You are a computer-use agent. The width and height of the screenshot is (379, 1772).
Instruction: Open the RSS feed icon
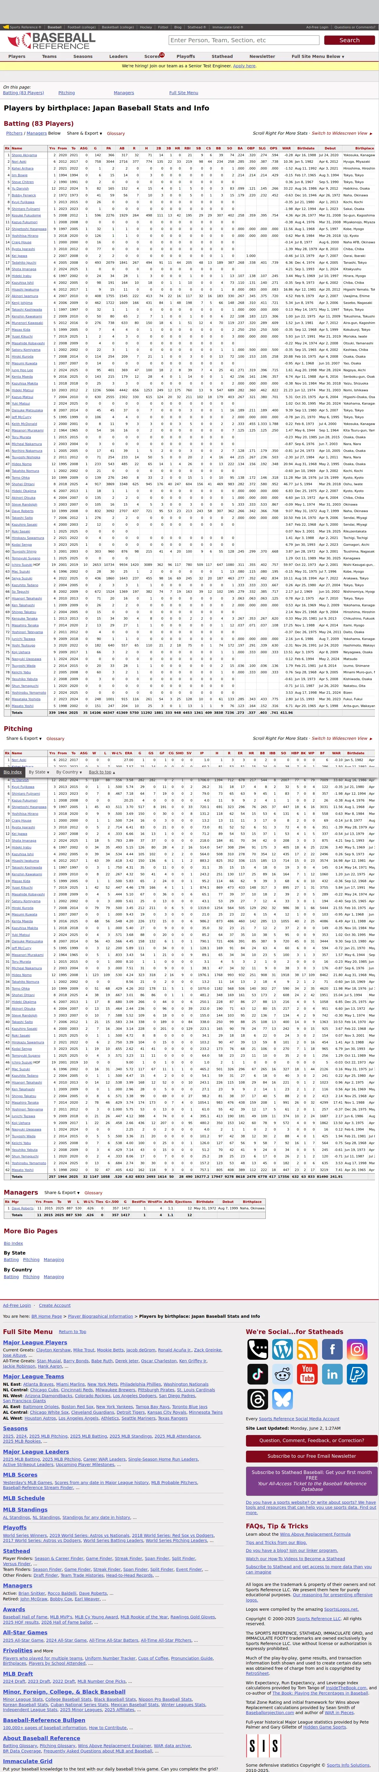click(307, 1350)
